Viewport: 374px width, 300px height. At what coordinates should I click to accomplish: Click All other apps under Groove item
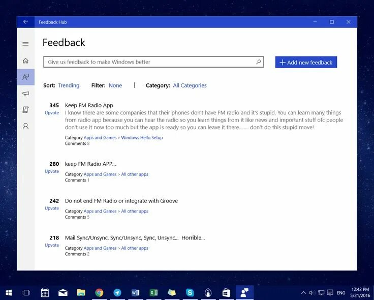coord(135,211)
